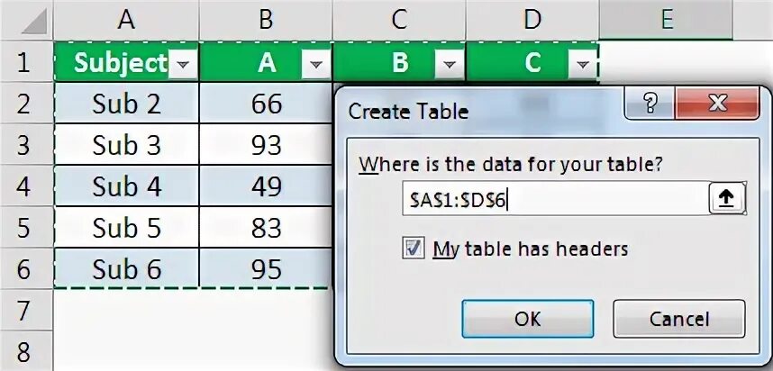
Task: Click the Create Table help question mark
Action: 653,104
